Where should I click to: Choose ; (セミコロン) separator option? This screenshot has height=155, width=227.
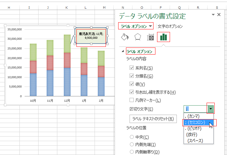(x=199, y=122)
